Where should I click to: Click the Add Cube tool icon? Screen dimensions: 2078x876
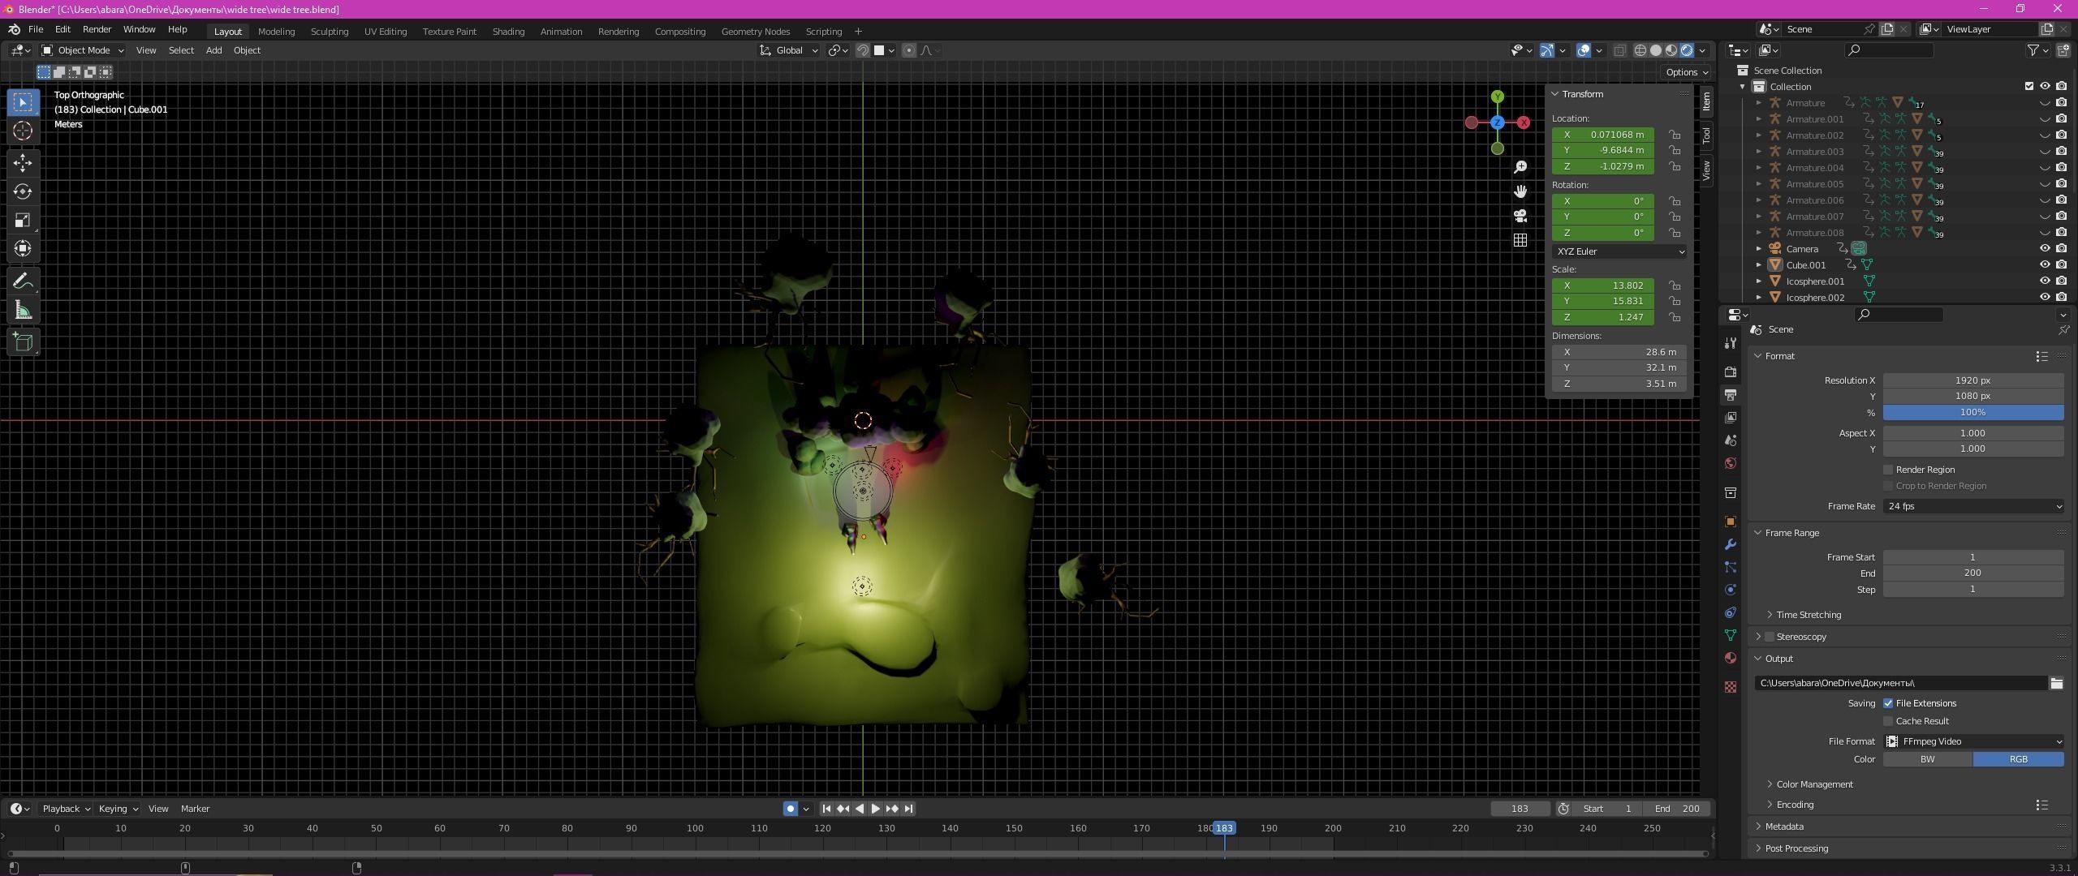pyautogui.click(x=23, y=342)
